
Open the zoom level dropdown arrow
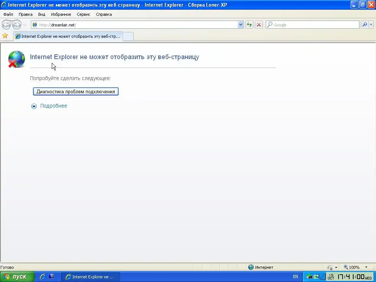pos(366,267)
